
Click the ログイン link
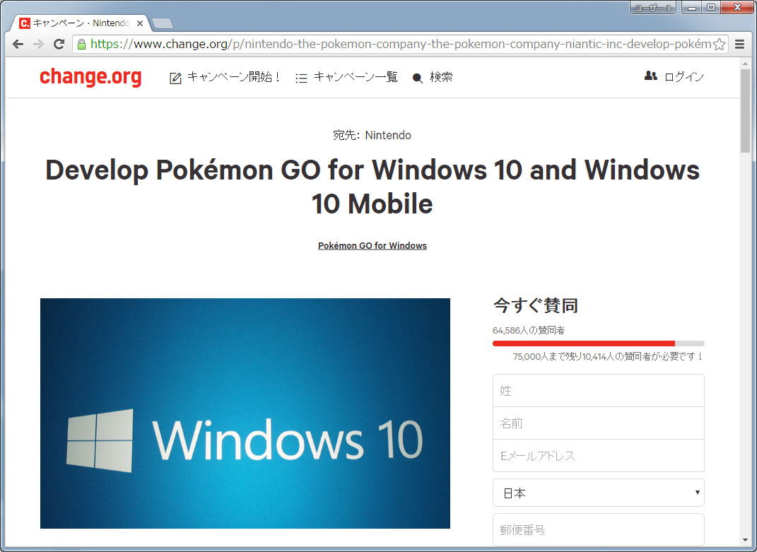click(x=684, y=77)
